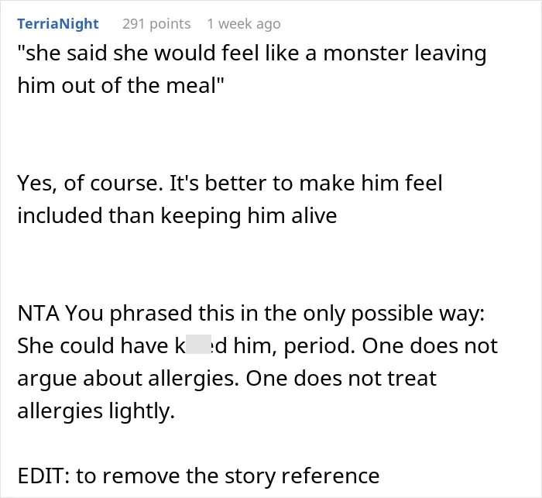Click the line 'him out of the meal'
This screenshot has width=542, height=498.
(121, 85)
